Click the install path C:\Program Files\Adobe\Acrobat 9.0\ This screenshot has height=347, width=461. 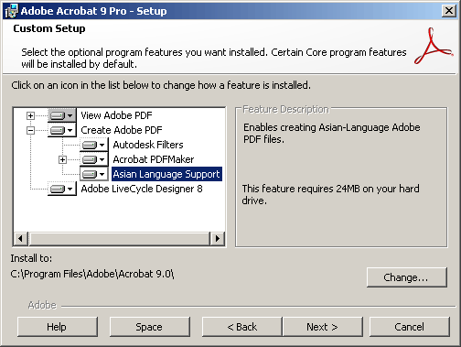92,274
